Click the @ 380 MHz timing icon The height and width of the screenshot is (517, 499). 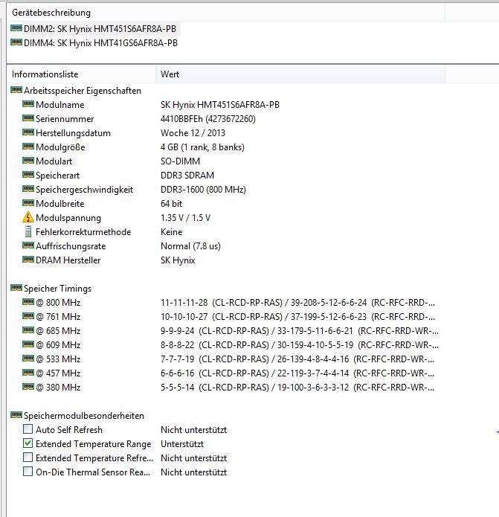[x=28, y=386]
